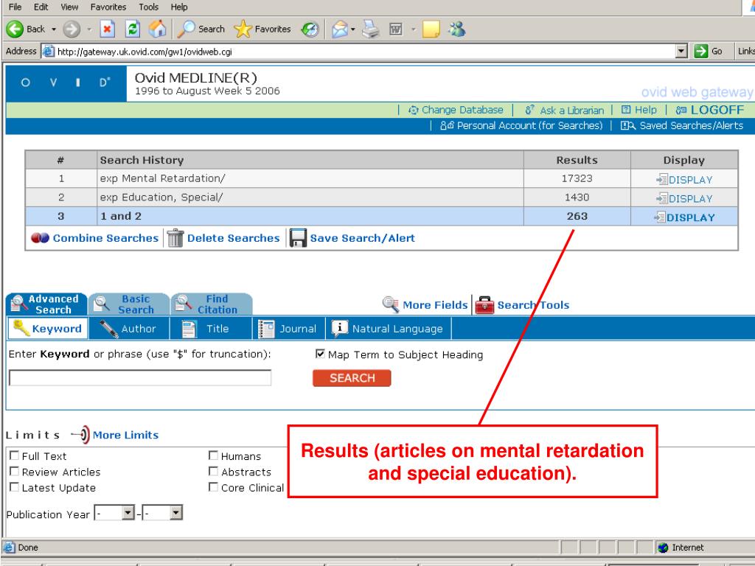Refresh the page using the toolbar icon

[133, 29]
